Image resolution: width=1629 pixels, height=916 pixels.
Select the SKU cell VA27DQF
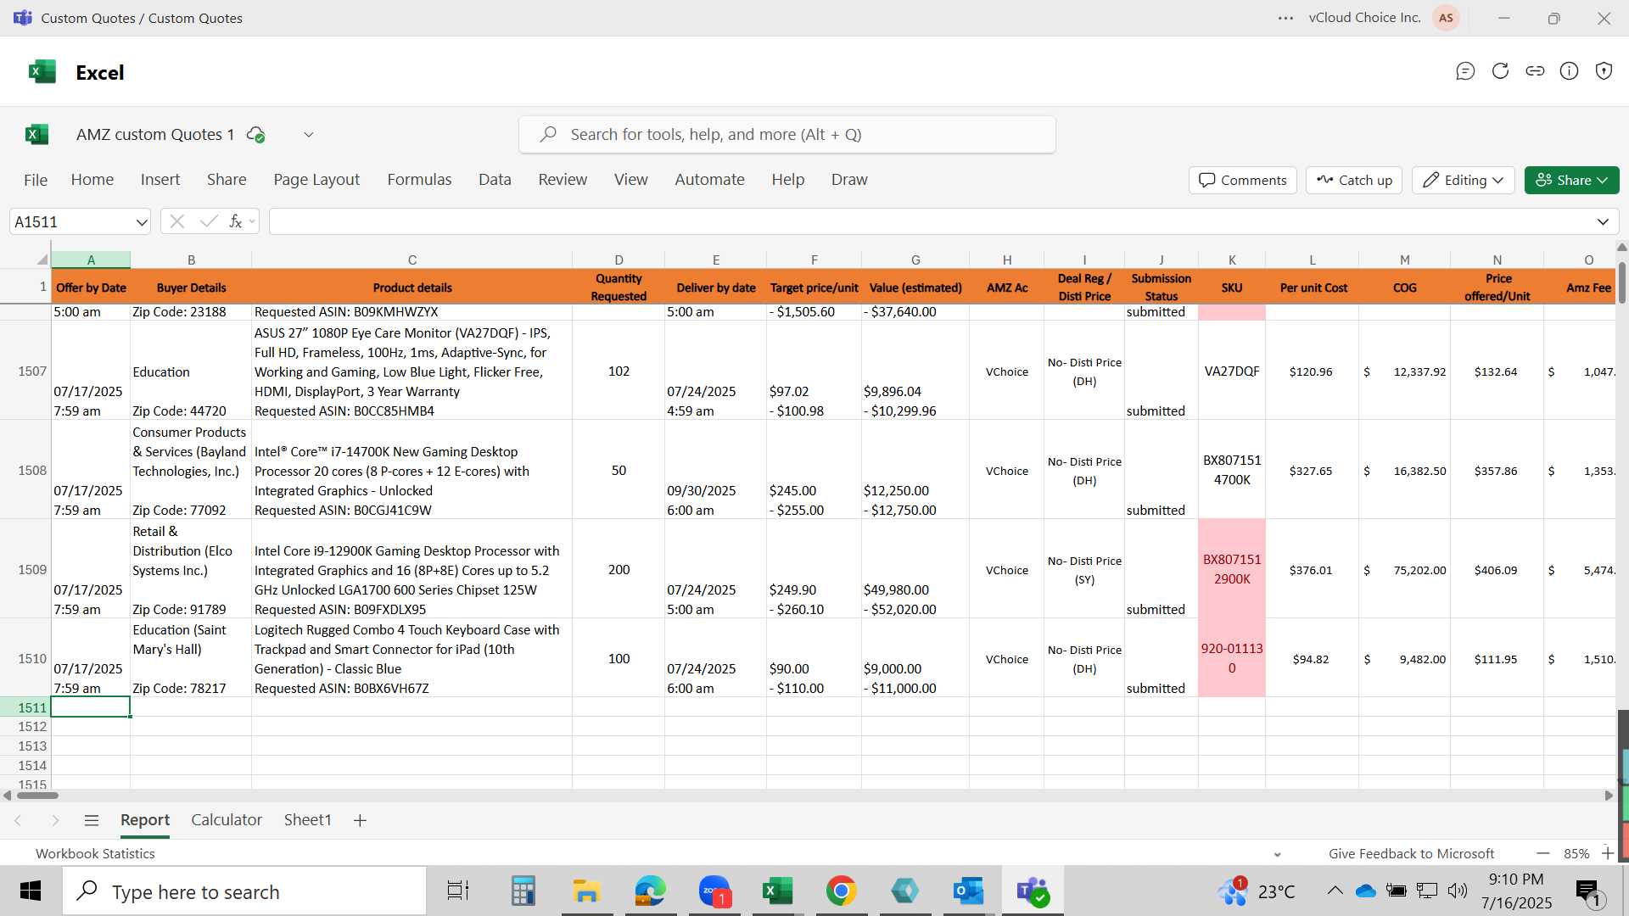(x=1232, y=371)
